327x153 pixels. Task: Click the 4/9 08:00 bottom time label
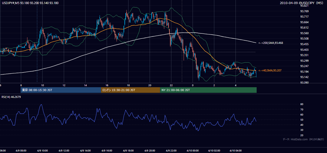pyautogui.click(x=21, y=150)
